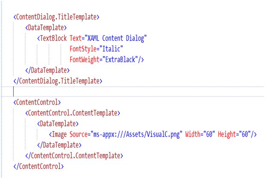
Task: Click the DataTemplate opening tag above Image
Action: (59, 124)
